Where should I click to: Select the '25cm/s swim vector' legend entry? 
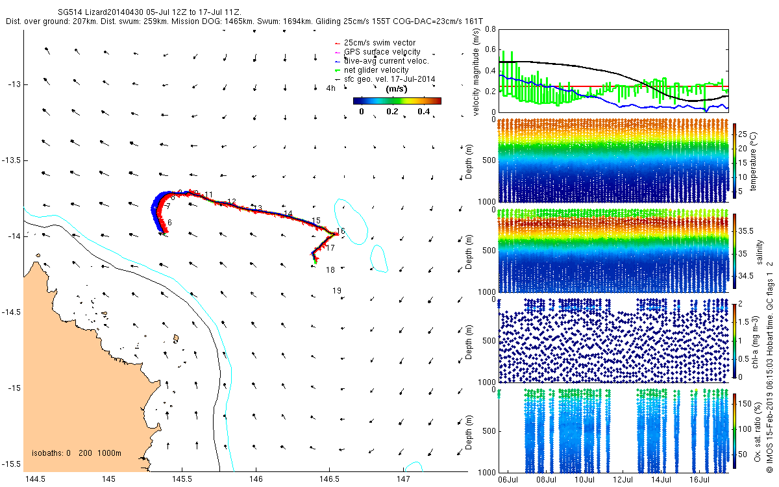pos(380,43)
